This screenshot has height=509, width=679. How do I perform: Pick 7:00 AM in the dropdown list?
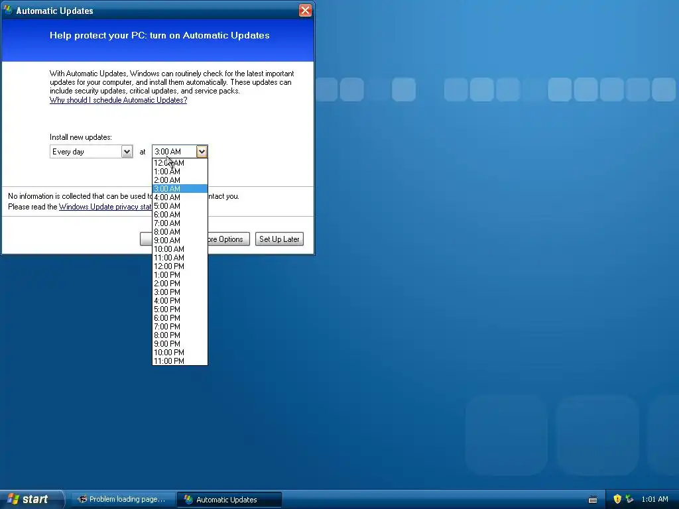180,223
